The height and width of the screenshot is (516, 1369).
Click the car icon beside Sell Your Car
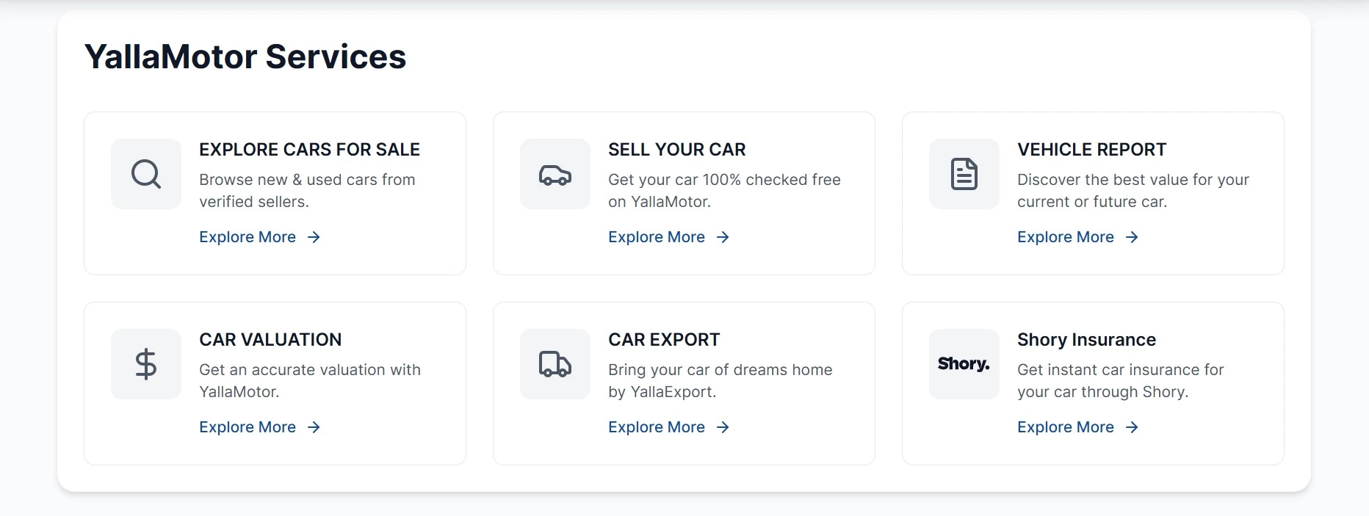pos(555,175)
